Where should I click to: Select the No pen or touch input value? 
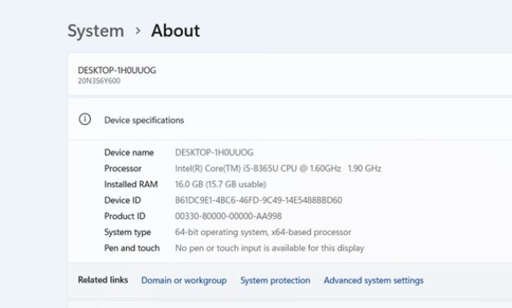pos(269,248)
